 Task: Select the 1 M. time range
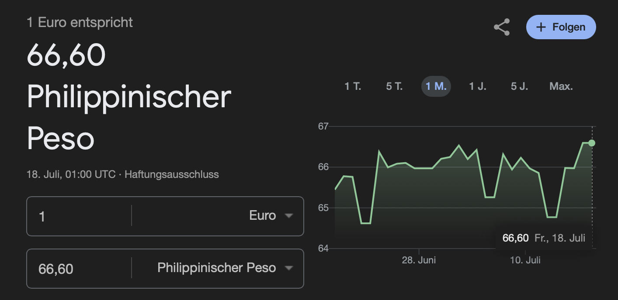pos(436,86)
